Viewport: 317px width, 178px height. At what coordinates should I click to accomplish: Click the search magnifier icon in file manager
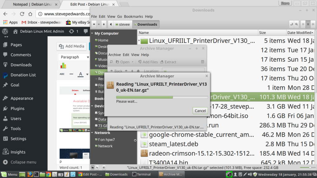click(x=297, y=24)
